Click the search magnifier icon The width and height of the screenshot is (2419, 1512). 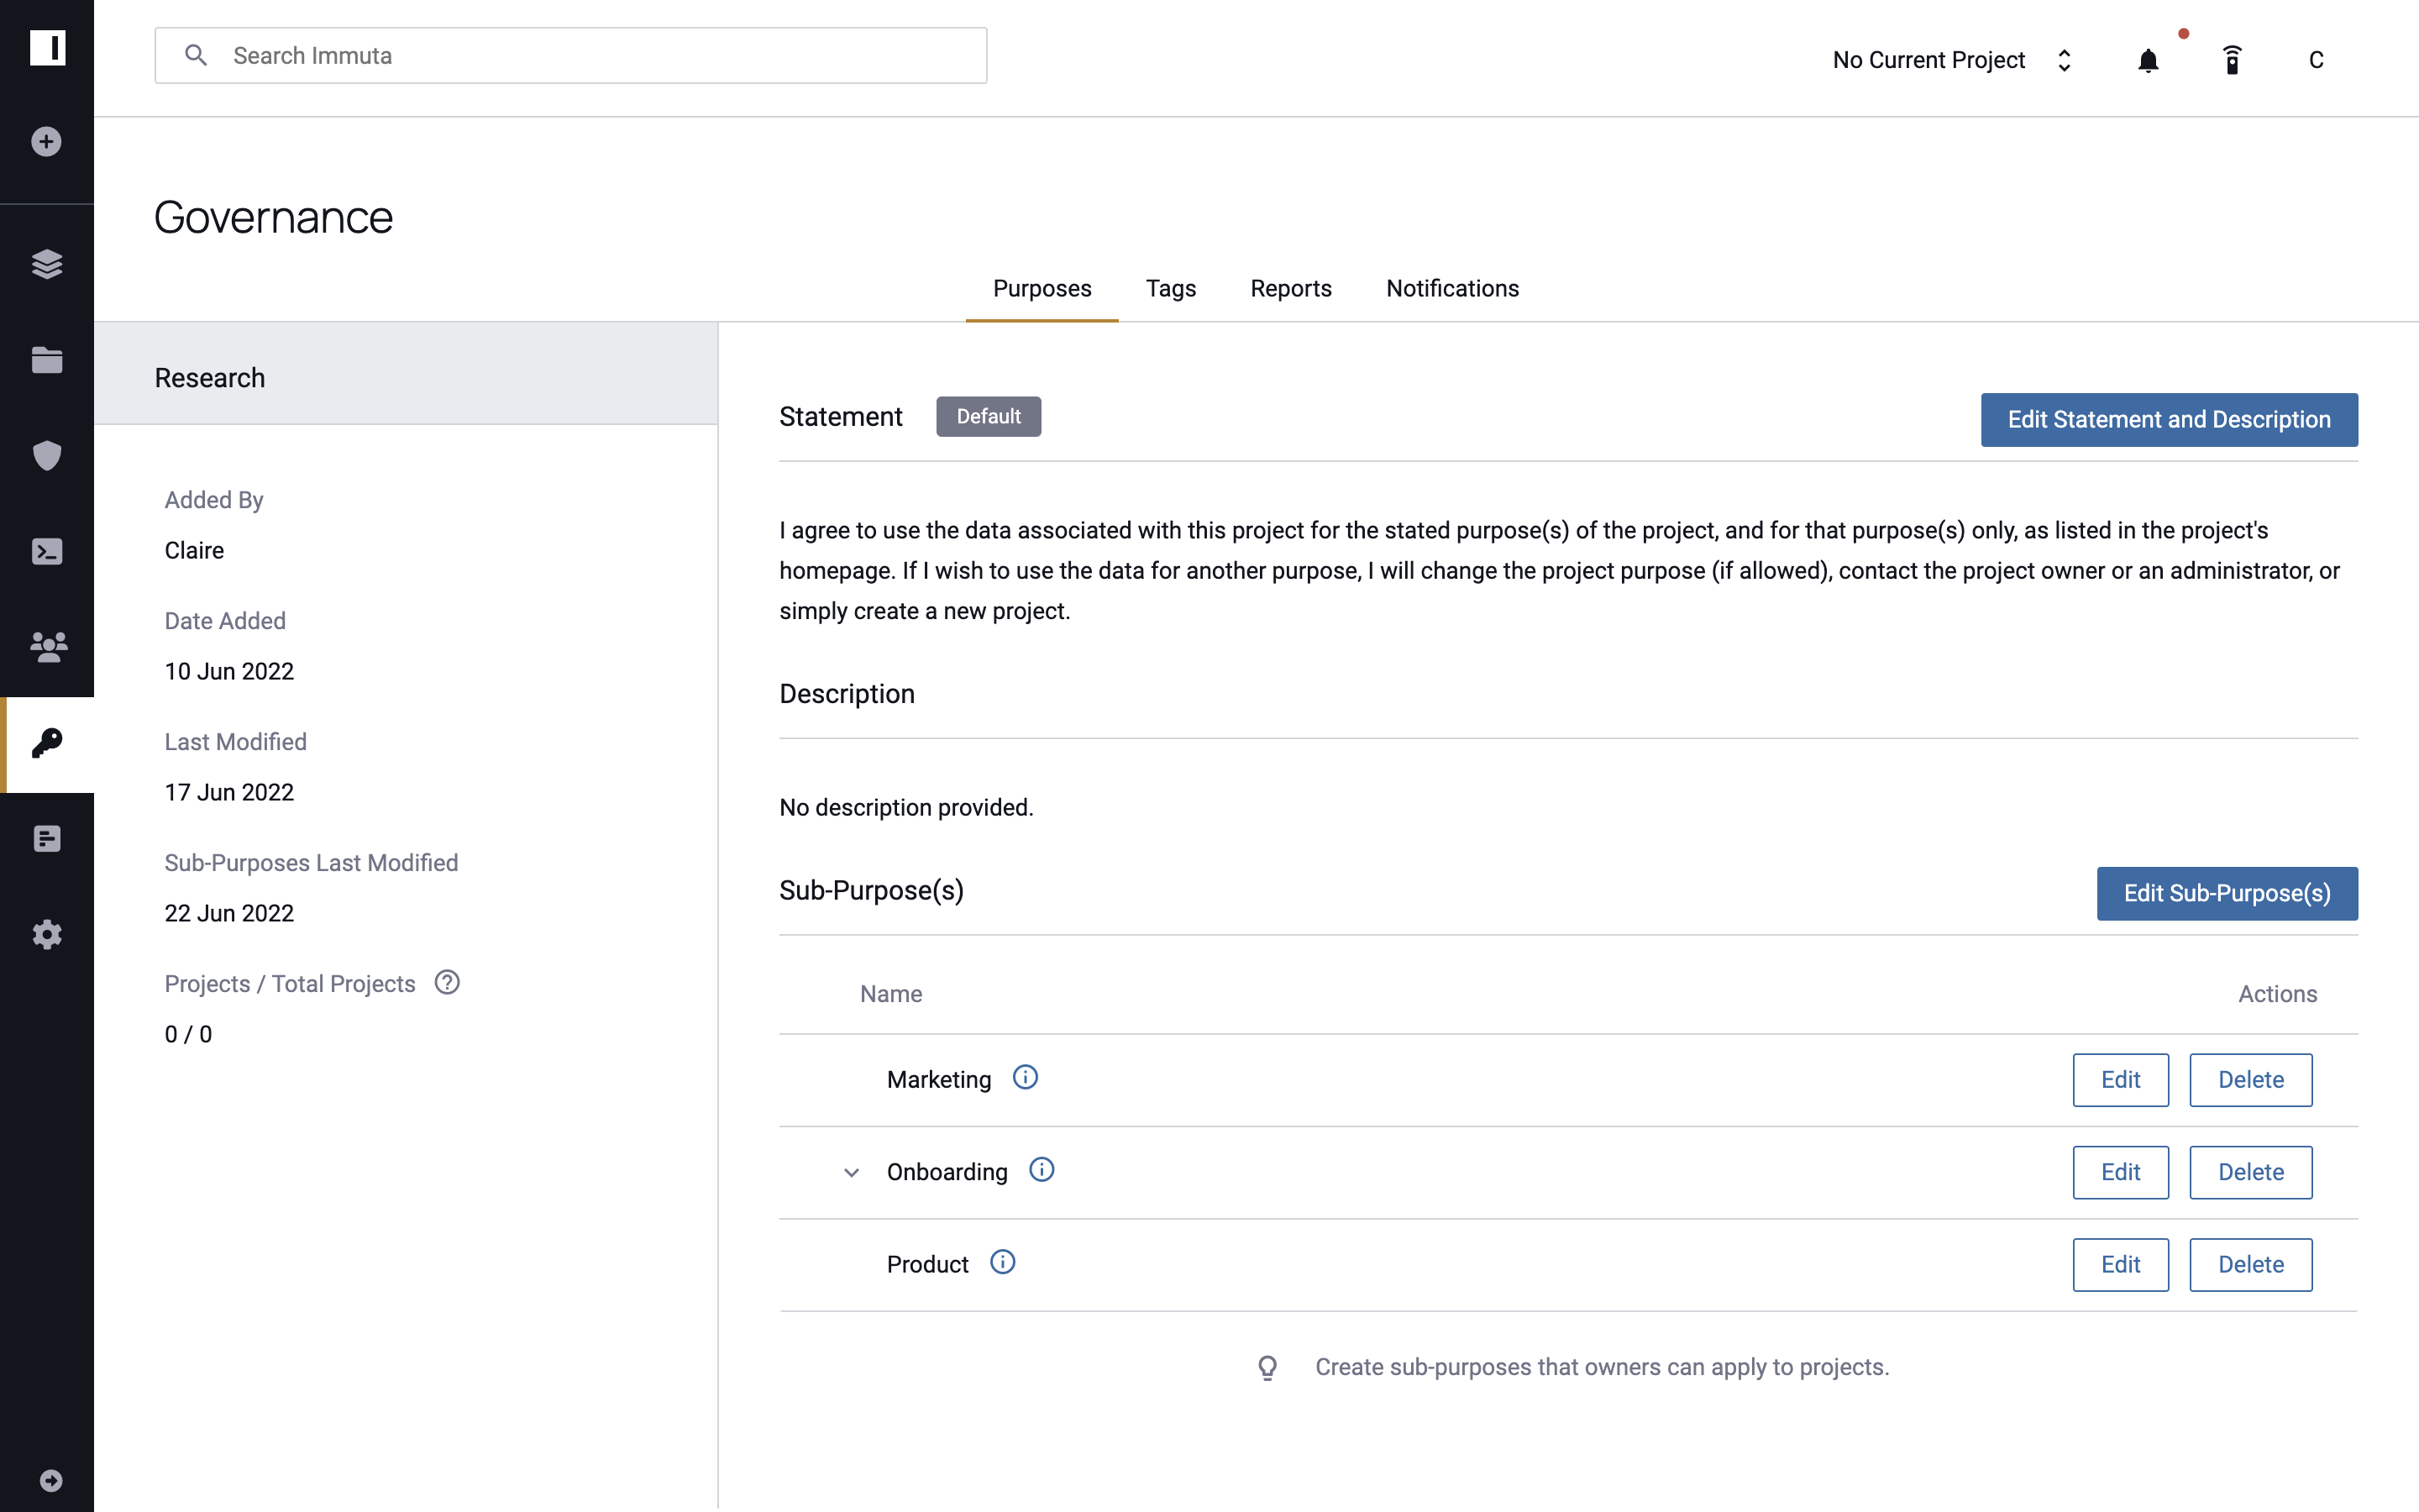(196, 55)
